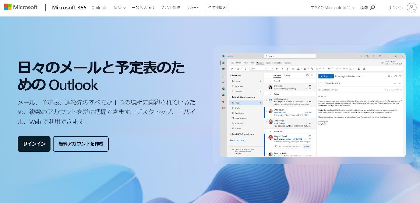Click the attach paperclip icon in preview ribbon
The image size is (420, 203).
click(337, 69)
